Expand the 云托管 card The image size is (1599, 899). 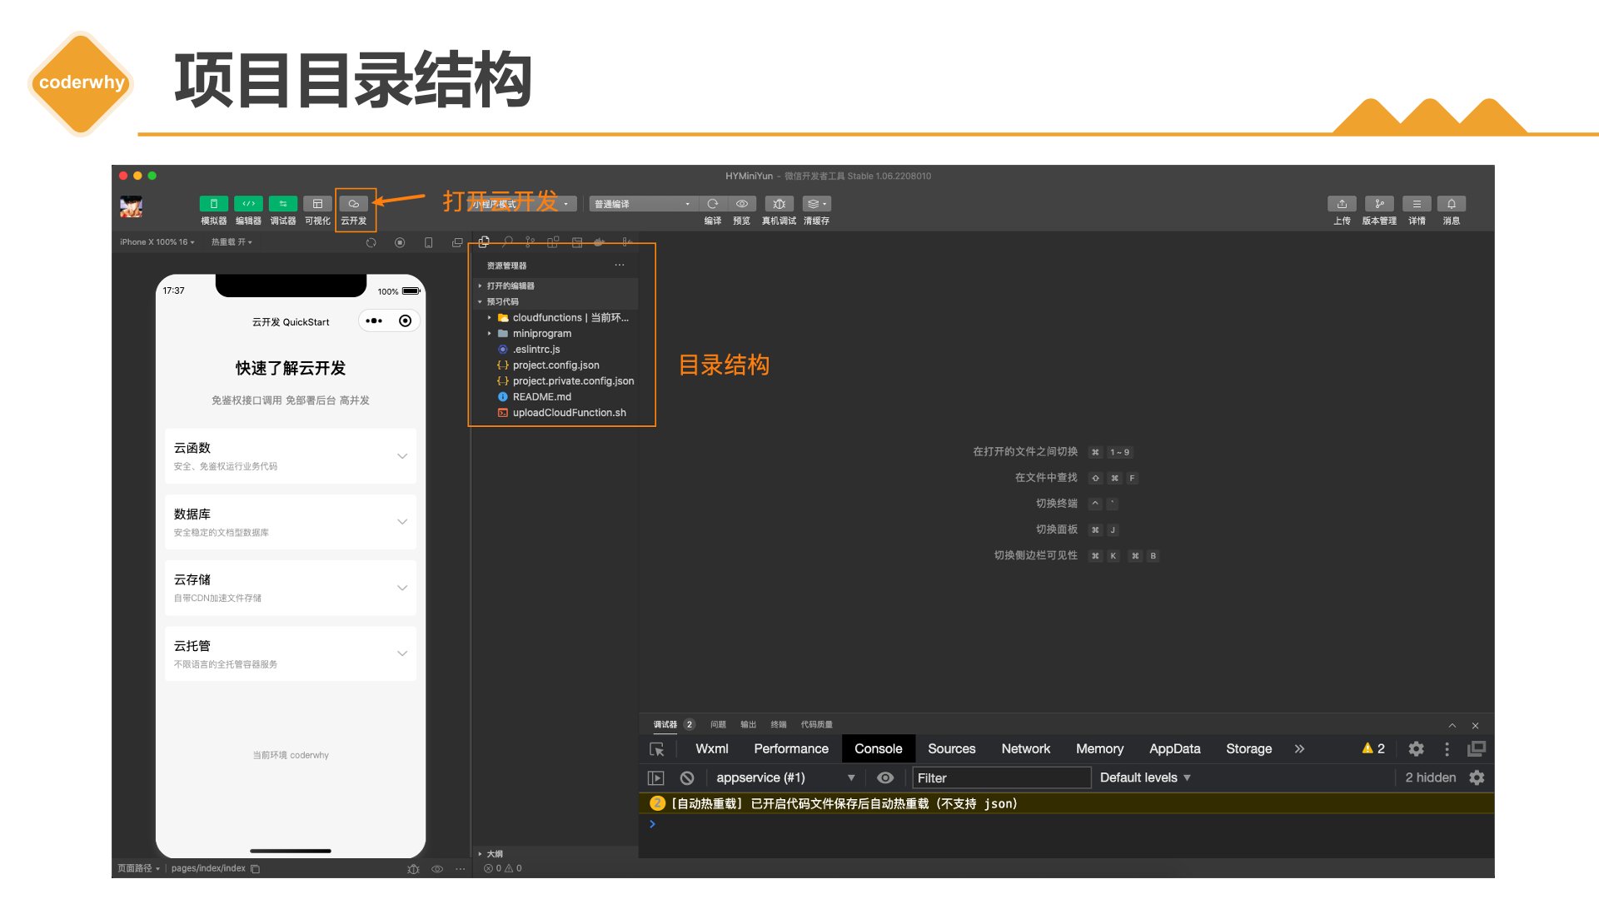[x=291, y=653]
